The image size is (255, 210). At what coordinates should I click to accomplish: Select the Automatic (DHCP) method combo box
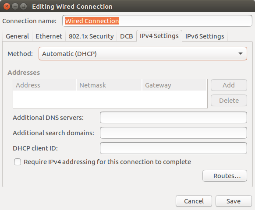pos(143,54)
